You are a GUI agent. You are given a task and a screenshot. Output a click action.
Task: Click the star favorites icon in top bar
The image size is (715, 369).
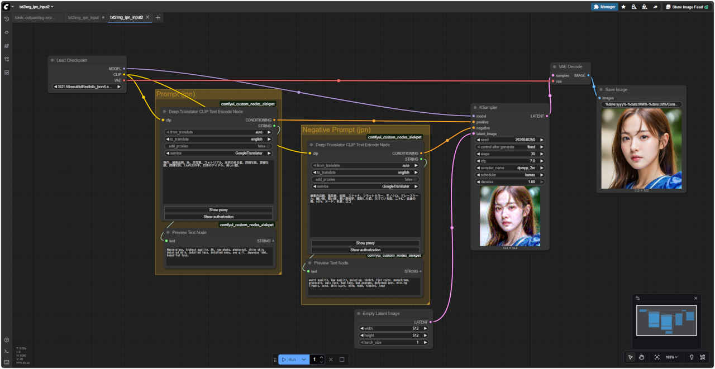point(623,7)
